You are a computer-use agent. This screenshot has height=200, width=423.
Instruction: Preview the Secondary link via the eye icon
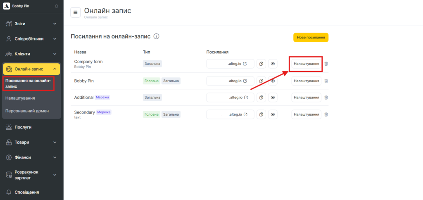click(273, 114)
